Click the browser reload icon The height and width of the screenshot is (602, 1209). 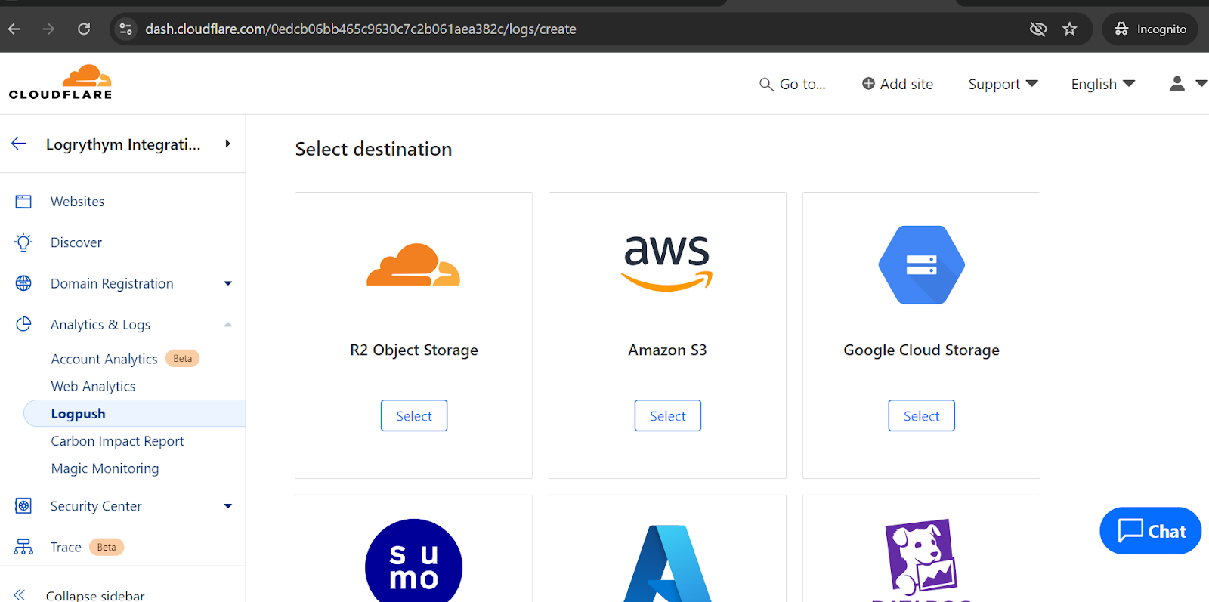pos(84,29)
